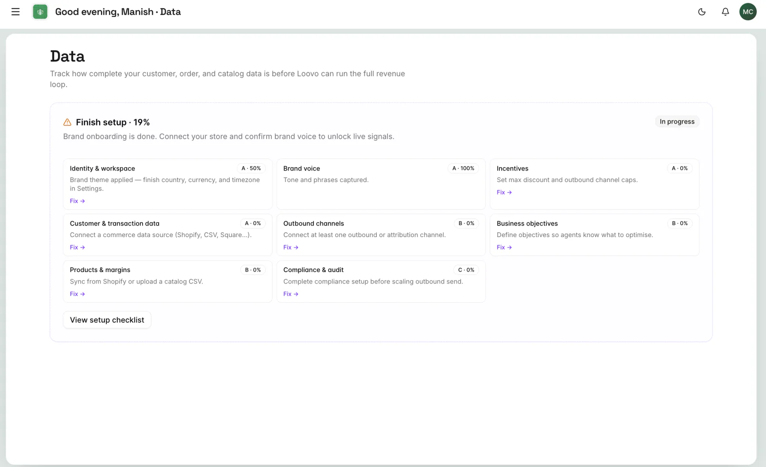Click 'Brand theme applied' description text

165,184
